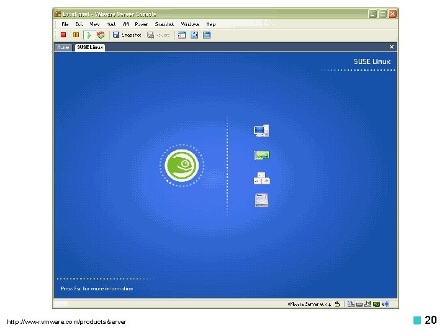The width and height of the screenshot is (447, 335).
Task: Close the current tab with white X
Action: click(392, 47)
